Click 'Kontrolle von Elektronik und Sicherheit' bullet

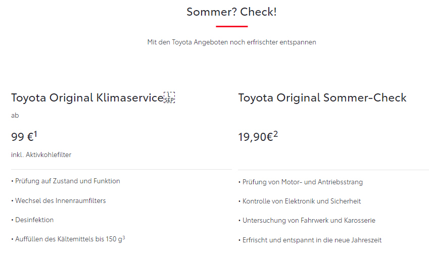point(300,201)
